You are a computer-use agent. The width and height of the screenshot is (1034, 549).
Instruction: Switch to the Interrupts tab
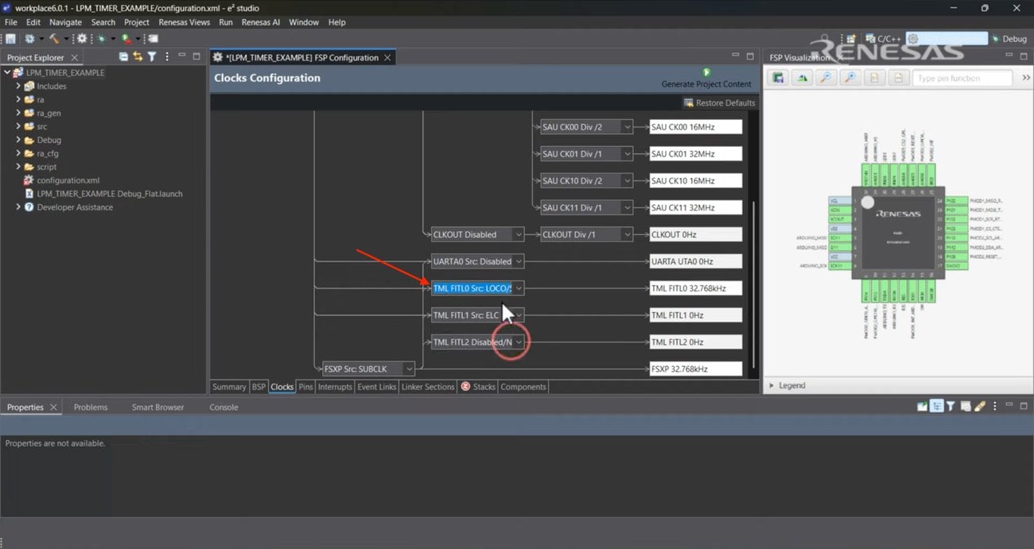coord(335,387)
